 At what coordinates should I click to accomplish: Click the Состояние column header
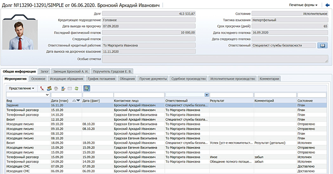tap(305, 101)
